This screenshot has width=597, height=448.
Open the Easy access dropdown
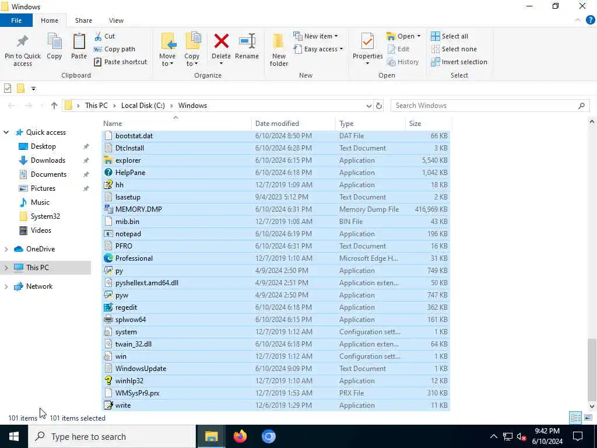click(318, 49)
